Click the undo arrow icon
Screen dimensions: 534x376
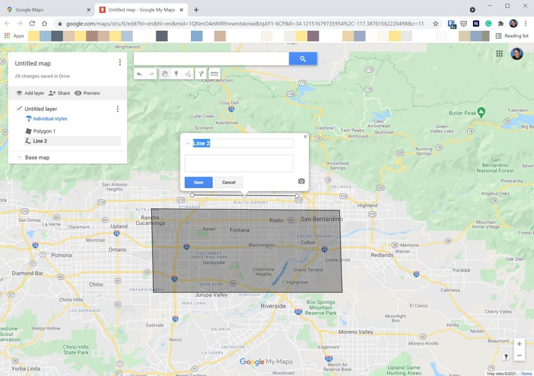(x=139, y=73)
